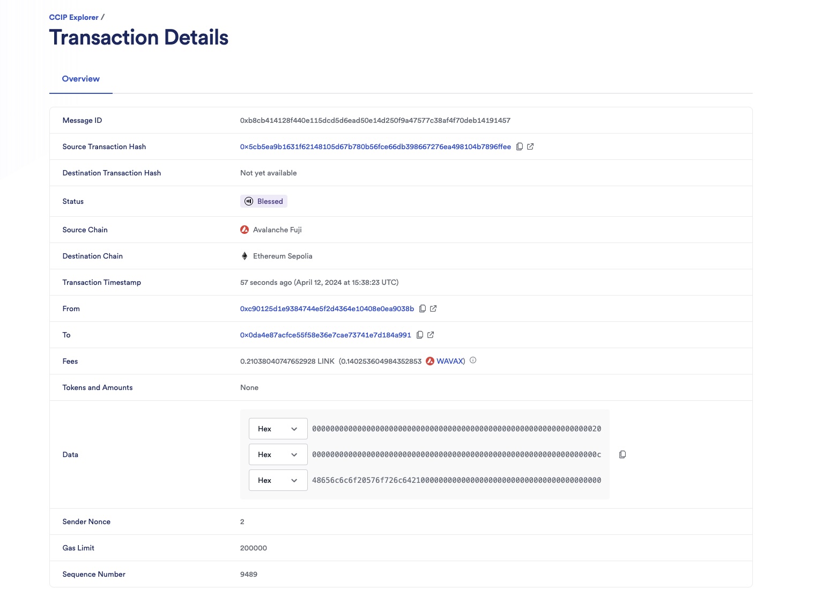Select the Message ID value text
Screen dimensions: 814x610
pos(375,120)
